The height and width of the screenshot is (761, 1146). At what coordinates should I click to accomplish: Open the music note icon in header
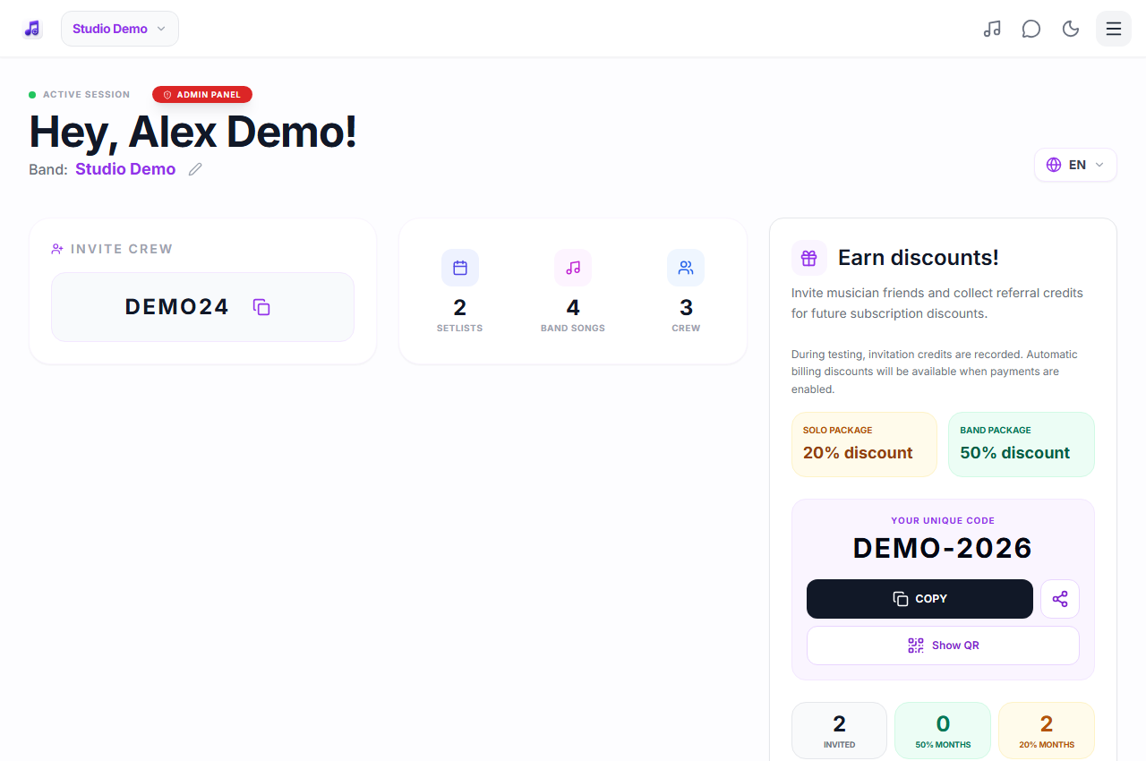(992, 29)
